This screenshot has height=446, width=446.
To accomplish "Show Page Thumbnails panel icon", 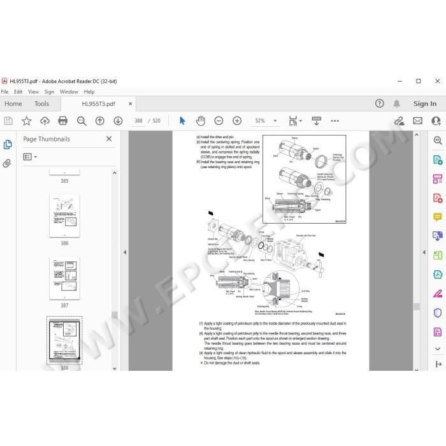I will click(8, 145).
